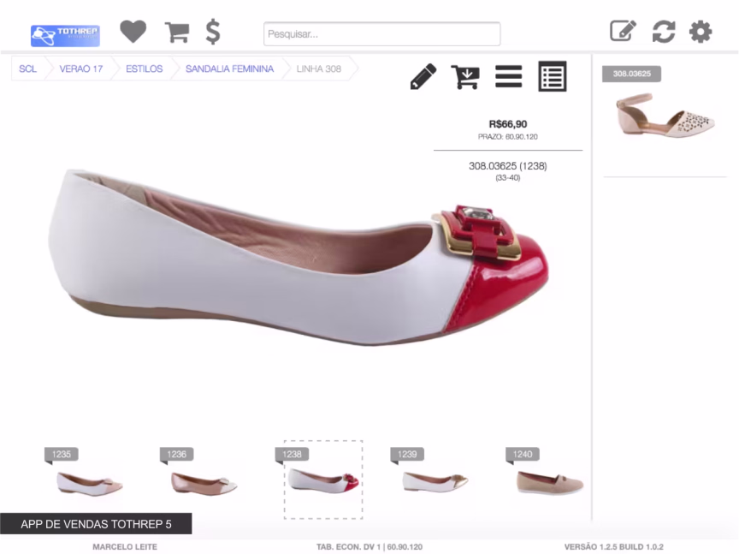Click the pencil edit product icon
739x554 pixels.
click(423, 77)
